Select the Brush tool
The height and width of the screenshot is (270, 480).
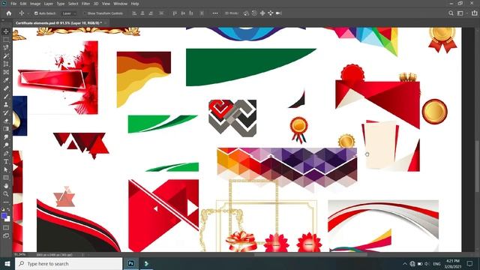point(6,97)
